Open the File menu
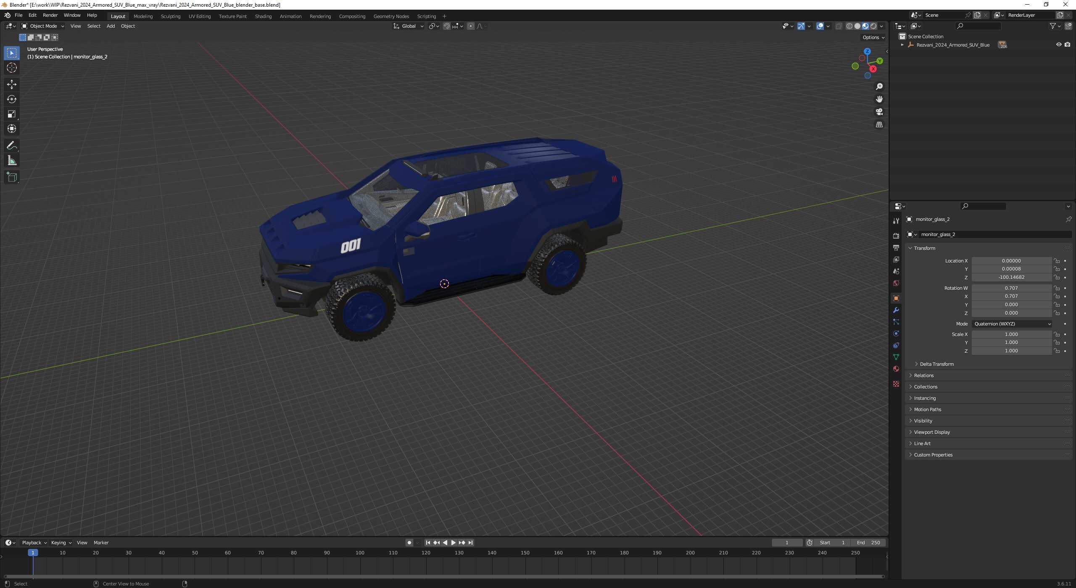This screenshot has height=588, width=1076. click(18, 15)
